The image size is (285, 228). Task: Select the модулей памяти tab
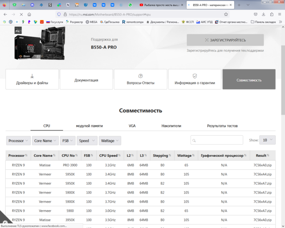pyautogui.click(x=89, y=126)
